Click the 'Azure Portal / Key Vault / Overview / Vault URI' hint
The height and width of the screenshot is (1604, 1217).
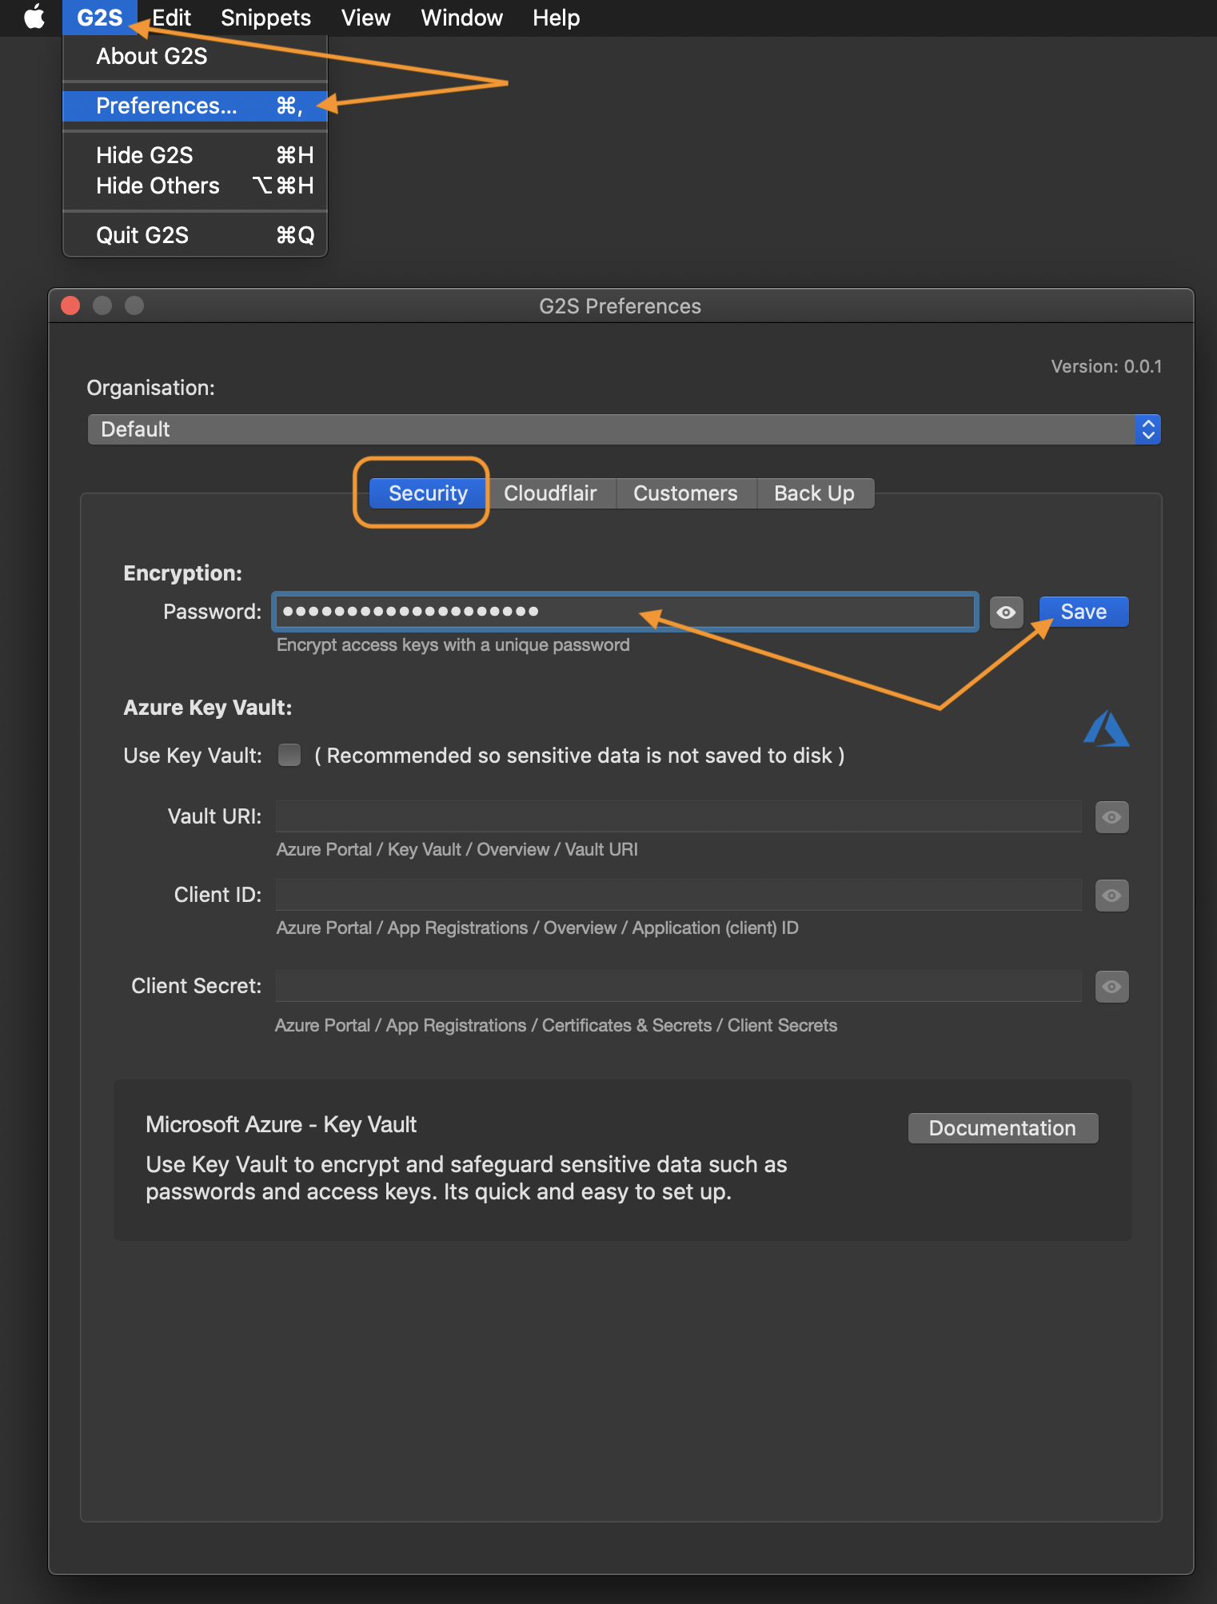tap(457, 850)
